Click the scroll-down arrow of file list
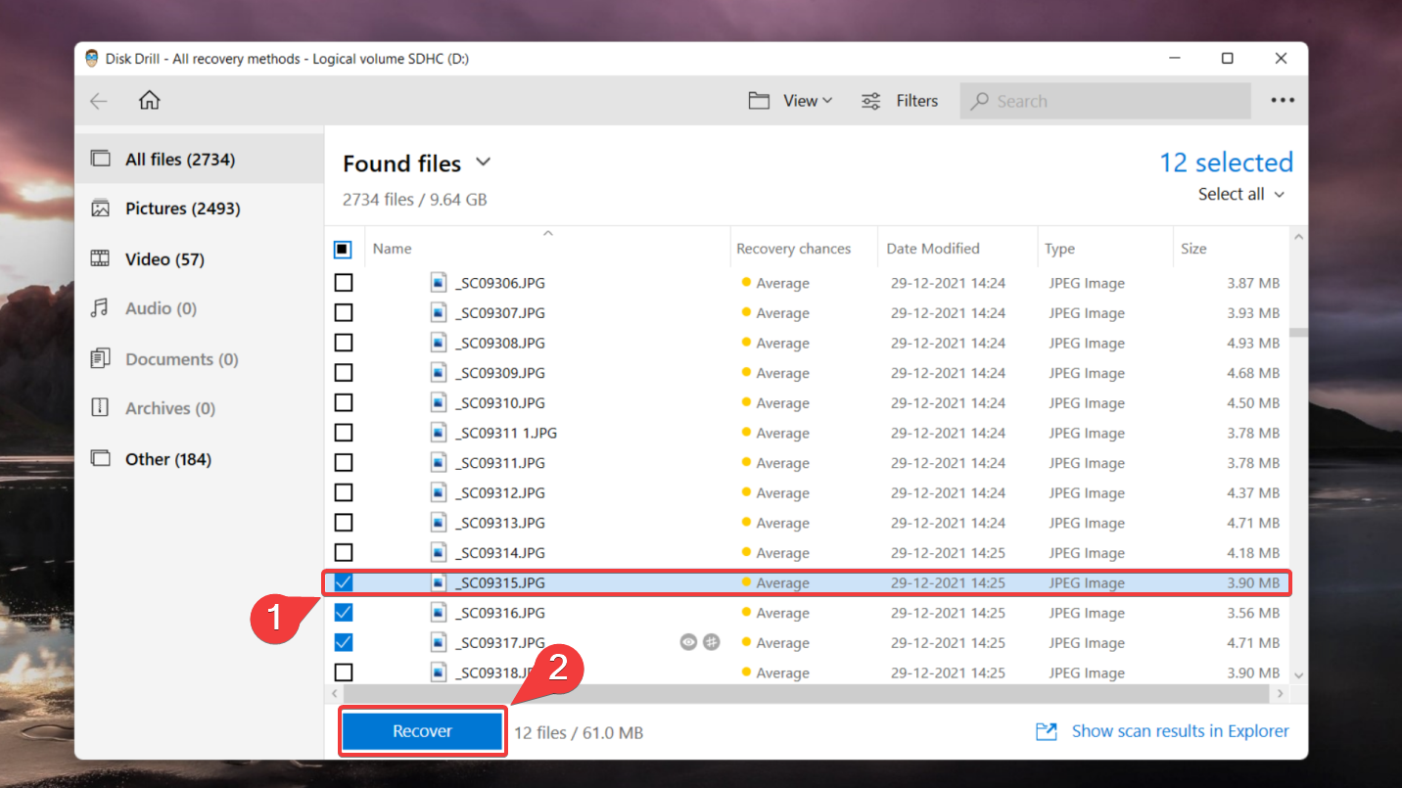This screenshot has height=788, width=1402. click(1298, 674)
